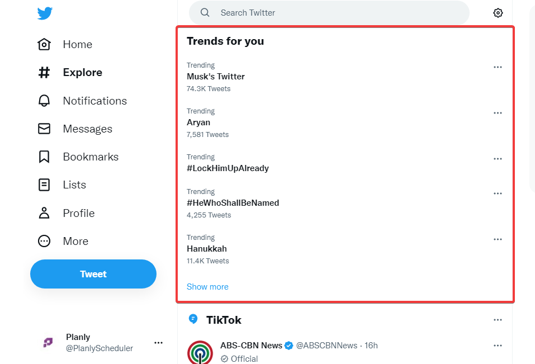Open the Notifications bell icon
This screenshot has width=535, height=364.
pos(44,101)
